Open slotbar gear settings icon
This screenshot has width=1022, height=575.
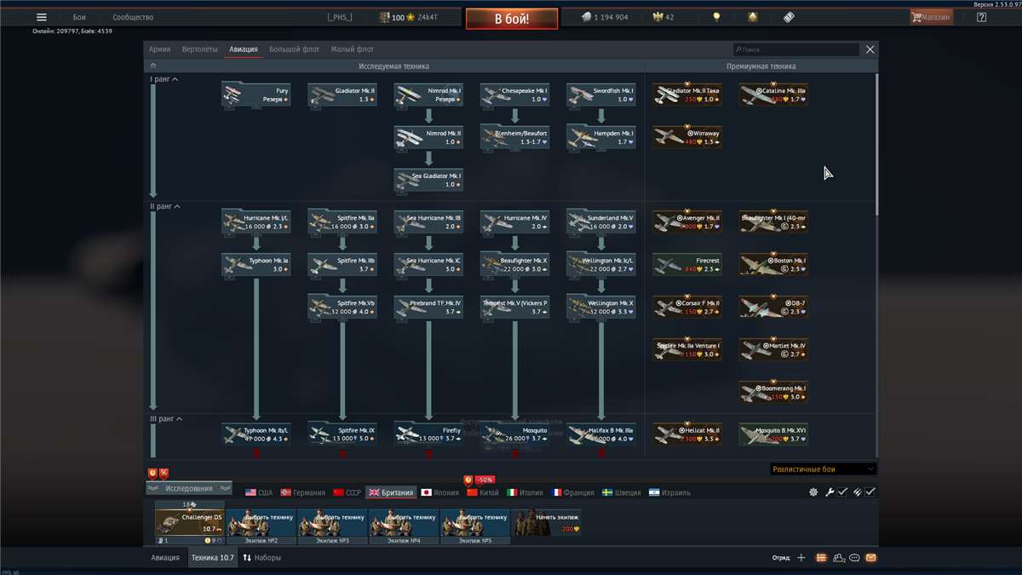(813, 492)
